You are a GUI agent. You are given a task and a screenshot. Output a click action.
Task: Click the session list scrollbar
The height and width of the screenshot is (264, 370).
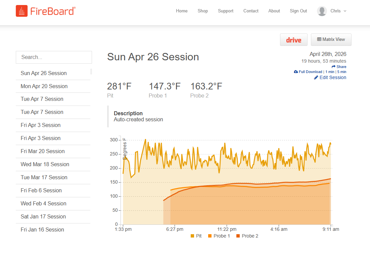(x=91, y=71)
